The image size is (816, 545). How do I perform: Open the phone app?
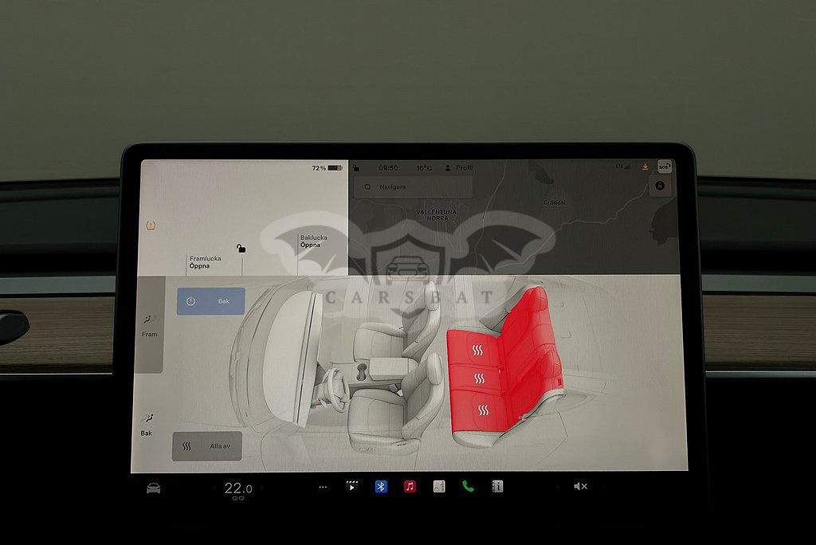(x=468, y=487)
